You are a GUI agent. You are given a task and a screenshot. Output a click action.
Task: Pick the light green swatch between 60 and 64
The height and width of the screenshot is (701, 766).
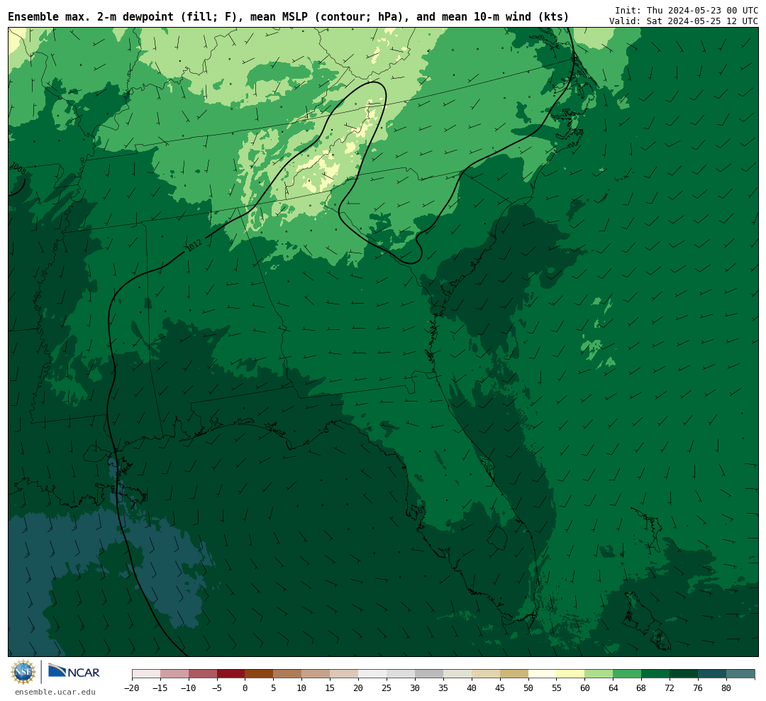[599, 674]
